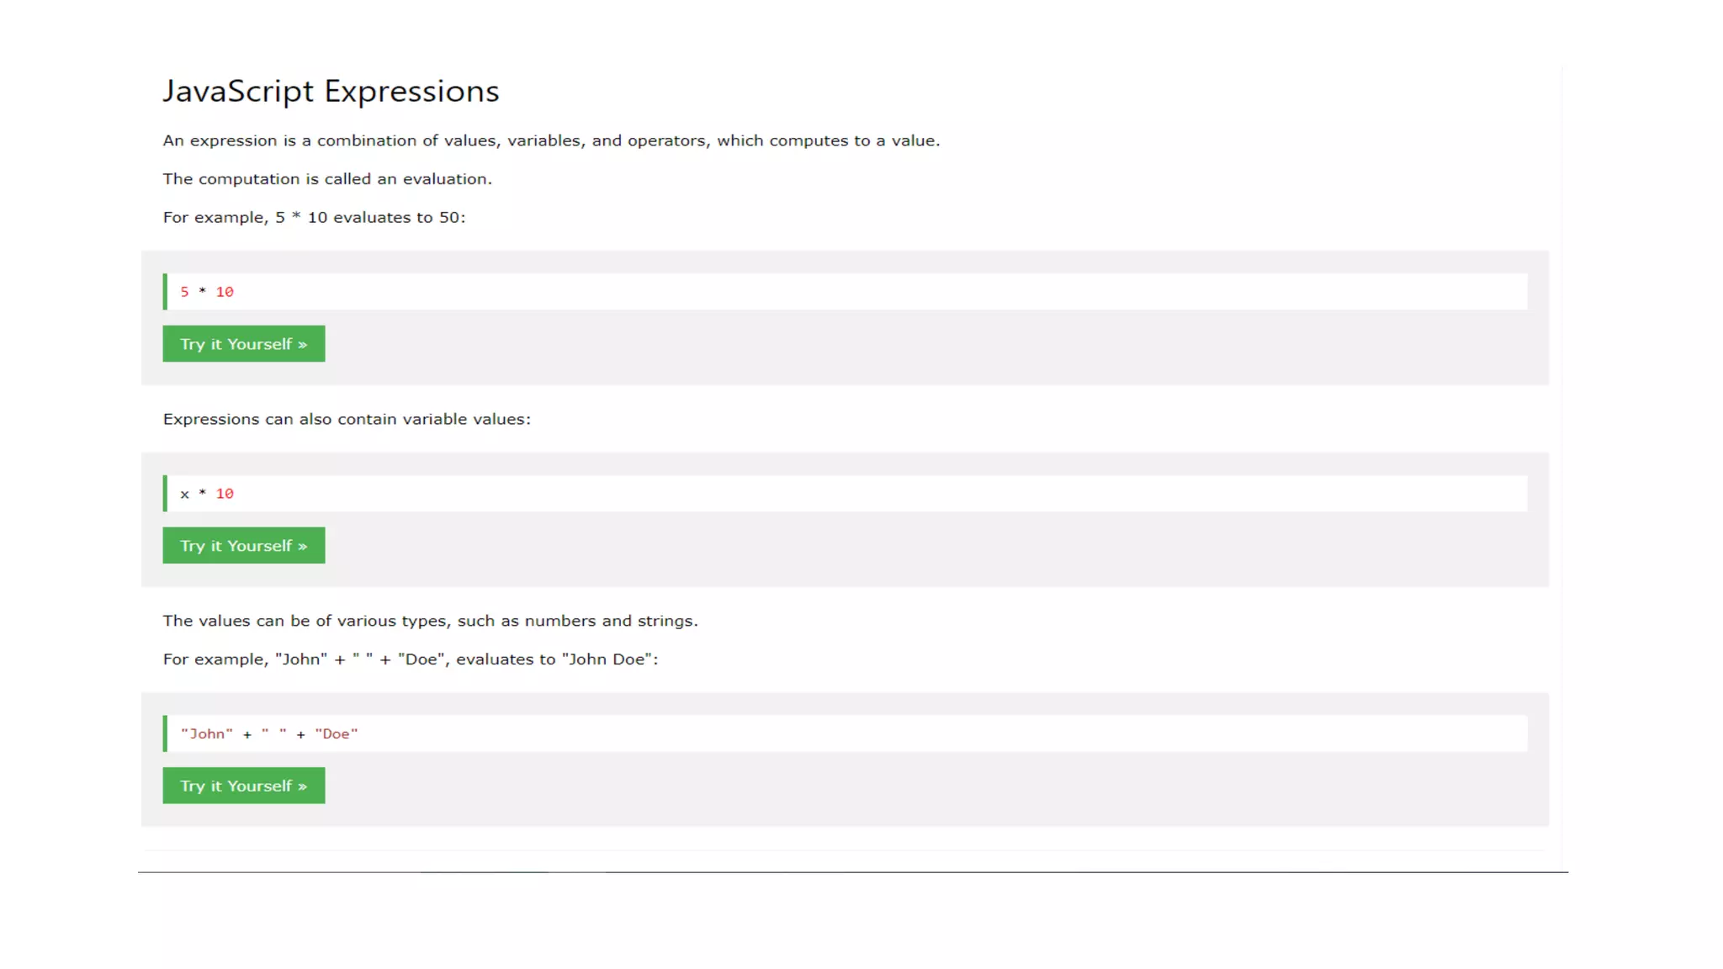The image size is (1723, 969).
Task: Click the sentence starting "An expression is a combination"
Action: coord(551,140)
